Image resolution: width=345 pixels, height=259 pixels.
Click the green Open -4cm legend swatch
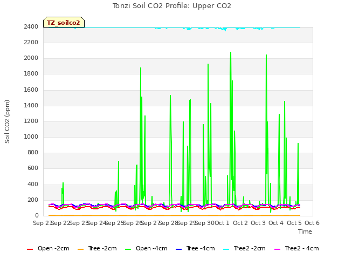128,249
